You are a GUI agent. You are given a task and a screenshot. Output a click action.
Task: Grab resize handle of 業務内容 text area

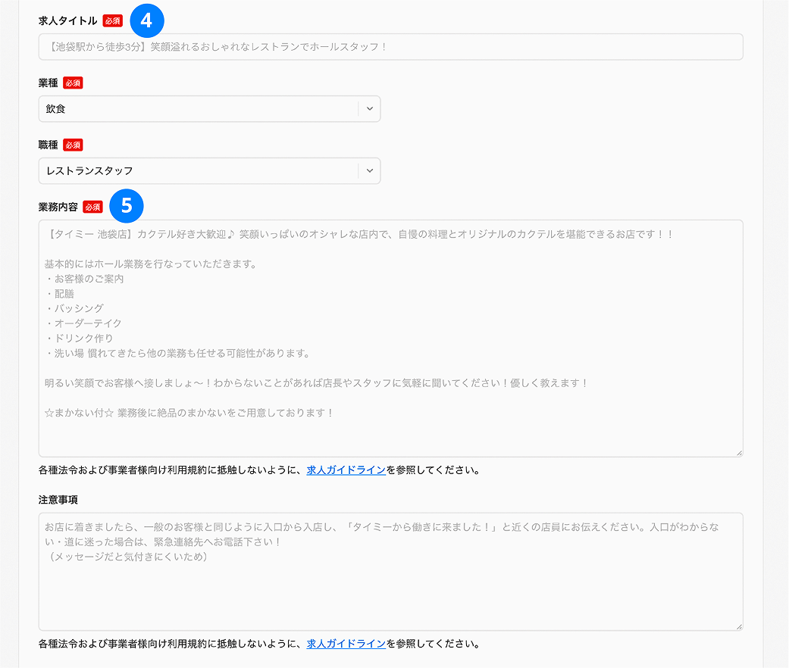(739, 453)
